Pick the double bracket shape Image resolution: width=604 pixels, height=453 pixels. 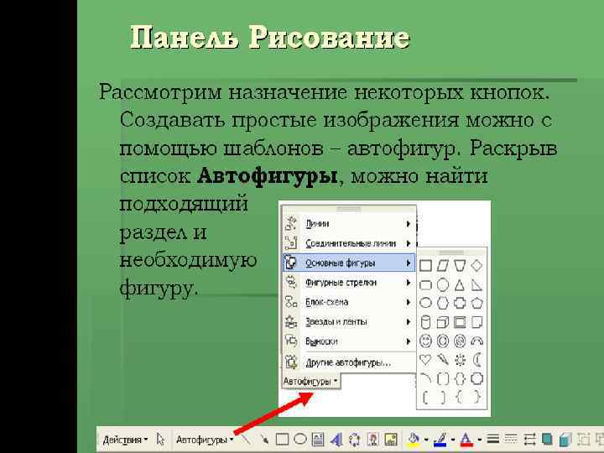coord(443,378)
